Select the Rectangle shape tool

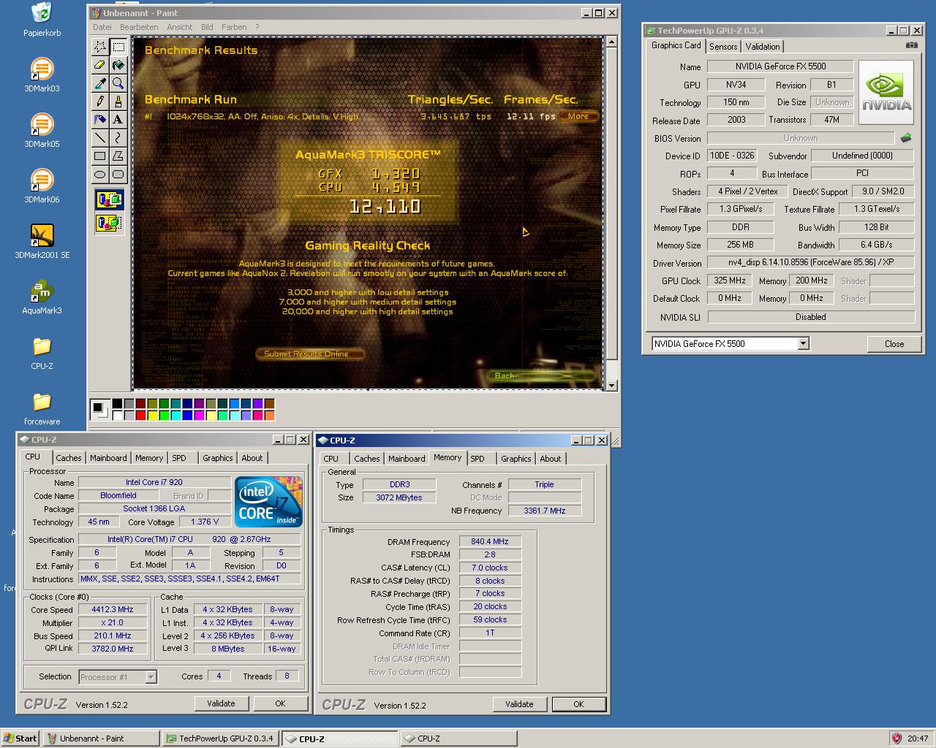click(100, 156)
